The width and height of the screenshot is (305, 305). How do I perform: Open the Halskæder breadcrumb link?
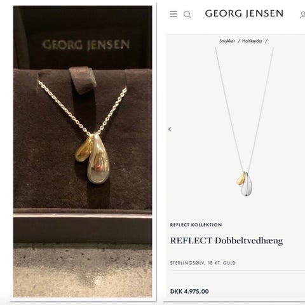point(252,41)
